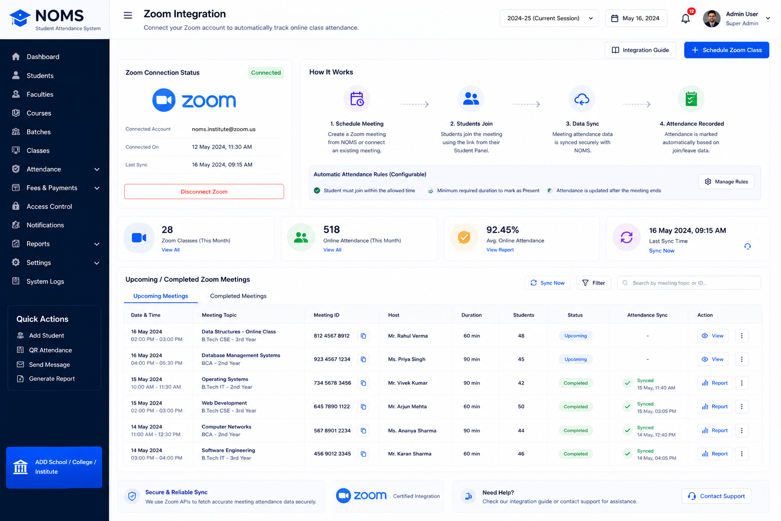Screen dimensions: 781x521
Task: Click the Attendance Recorded clipboard icon
Action: (x=691, y=99)
